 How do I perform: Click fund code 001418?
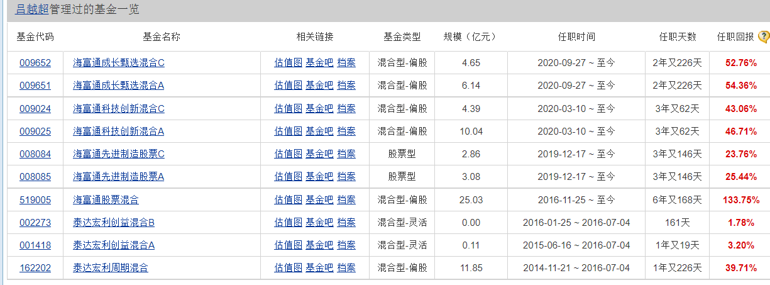[x=35, y=245]
